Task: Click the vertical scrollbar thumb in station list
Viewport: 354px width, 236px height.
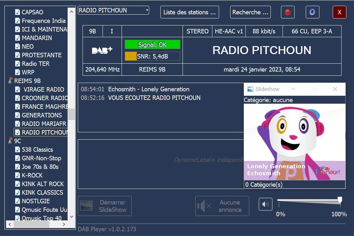Action: coord(71,114)
